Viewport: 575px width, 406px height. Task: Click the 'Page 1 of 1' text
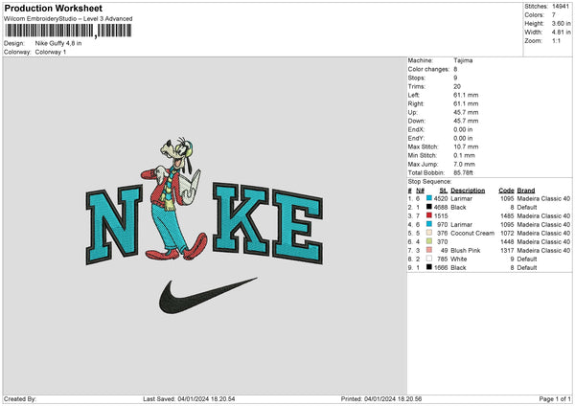point(555,398)
